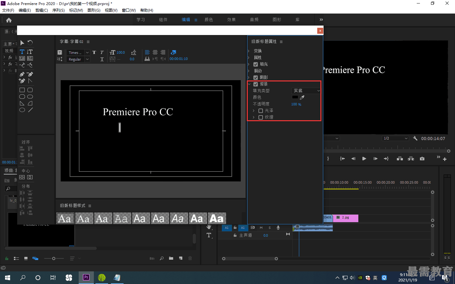Switch to the 颜色 workspace tab
The image size is (455, 284).
(x=209, y=20)
